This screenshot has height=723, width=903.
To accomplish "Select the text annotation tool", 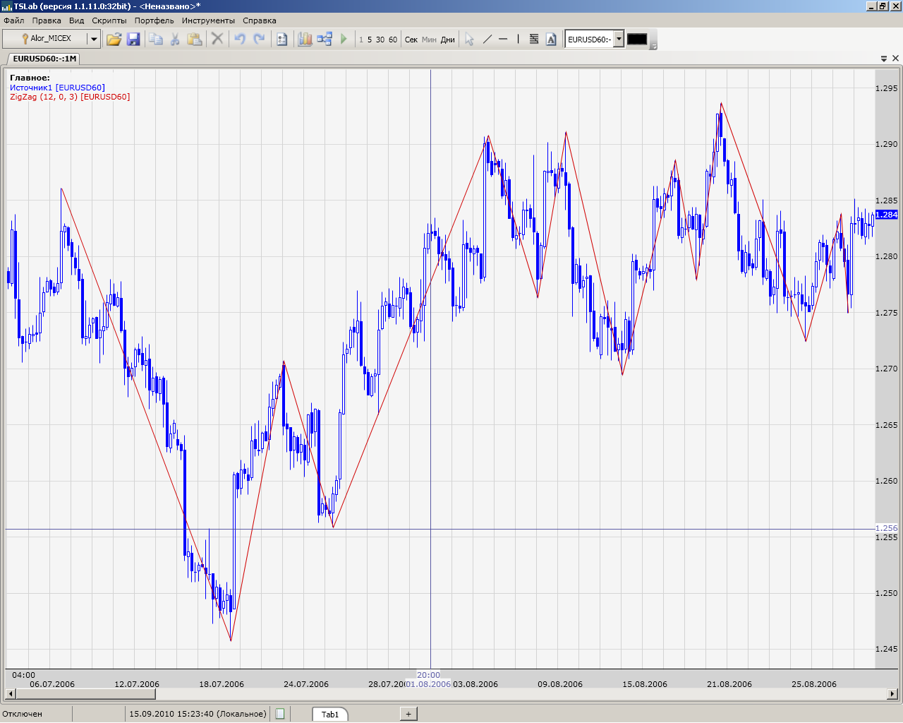I will [551, 40].
